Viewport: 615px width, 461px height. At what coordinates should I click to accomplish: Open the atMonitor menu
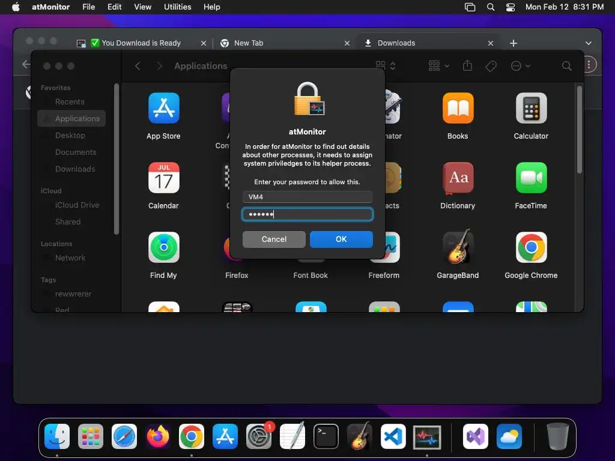[x=50, y=7]
